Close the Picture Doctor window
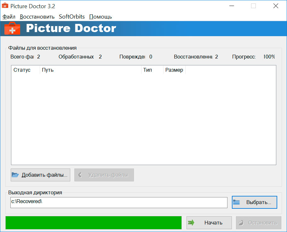The image size is (287, 232). (276, 6)
